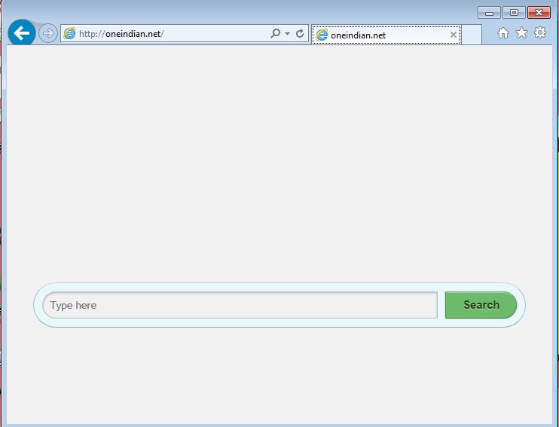Close the Internet Explorer window
Viewport: 559px width, 427px height.
pos(539,13)
